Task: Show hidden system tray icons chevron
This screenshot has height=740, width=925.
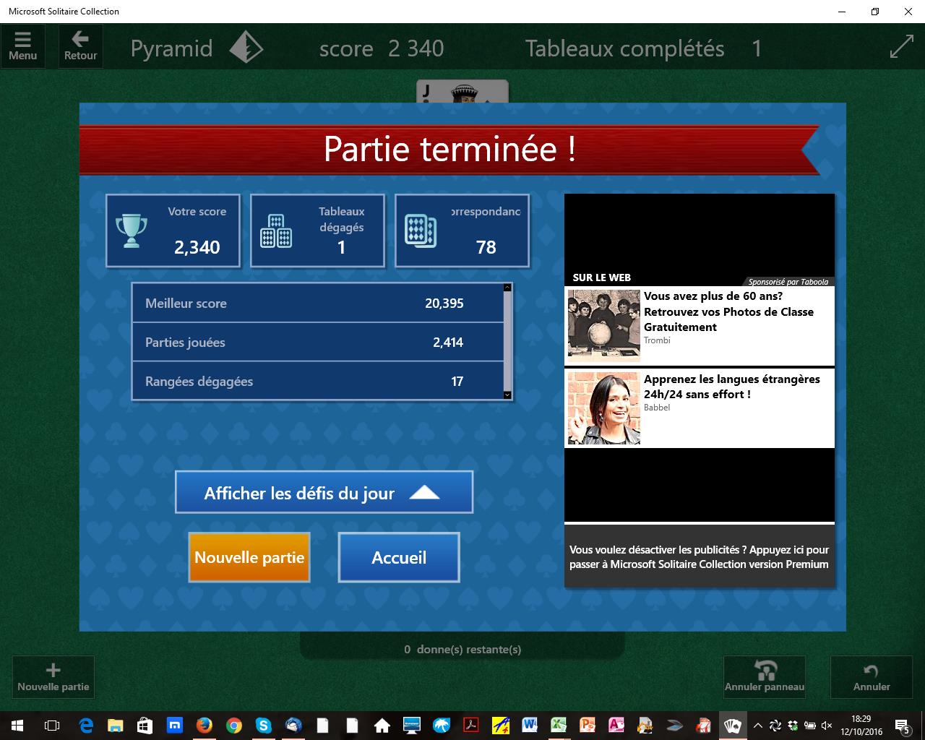Action: tap(757, 725)
